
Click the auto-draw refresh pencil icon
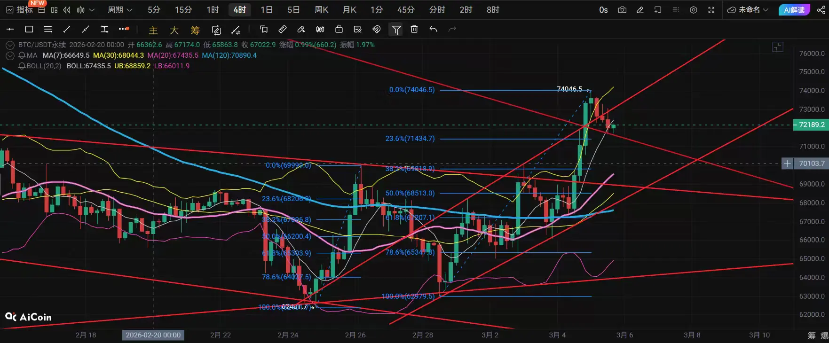[216, 31]
